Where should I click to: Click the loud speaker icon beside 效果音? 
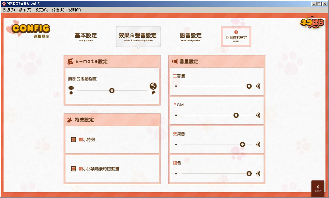tap(258, 144)
